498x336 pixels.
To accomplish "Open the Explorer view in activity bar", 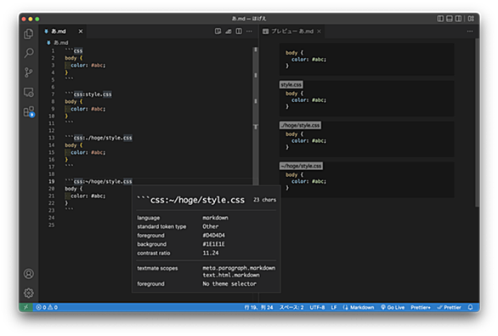I will pyautogui.click(x=29, y=34).
